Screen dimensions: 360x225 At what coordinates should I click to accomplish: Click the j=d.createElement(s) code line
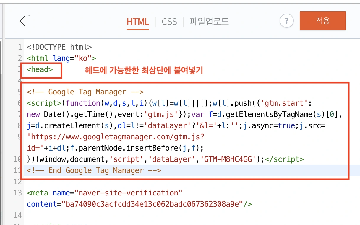[x=176, y=125]
